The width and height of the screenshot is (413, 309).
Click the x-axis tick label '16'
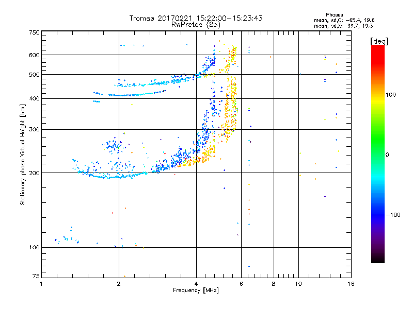(x=351, y=284)
